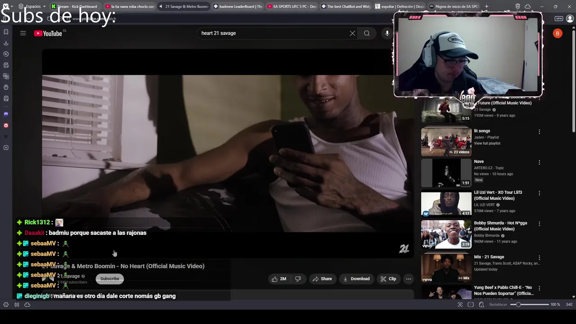The height and width of the screenshot is (324, 576).
Task: Open page actions in status bar
Action: 481,305
